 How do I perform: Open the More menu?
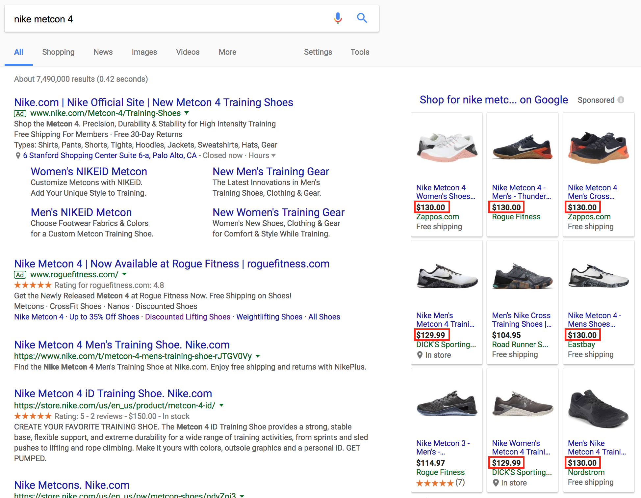(x=227, y=52)
